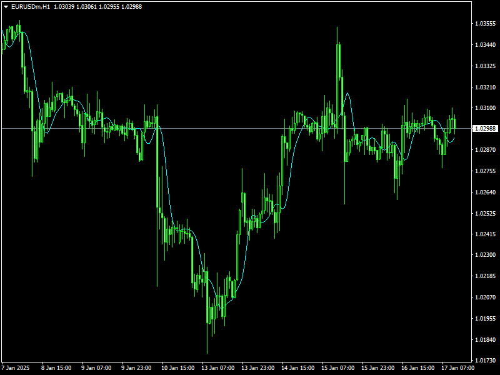Screen dimensions: 500x375
Task: Click the 1.01730 price scale label
Action: point(486,361)
